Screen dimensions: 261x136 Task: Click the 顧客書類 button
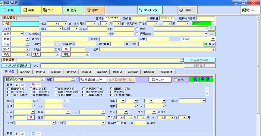(x=199, y=66)
